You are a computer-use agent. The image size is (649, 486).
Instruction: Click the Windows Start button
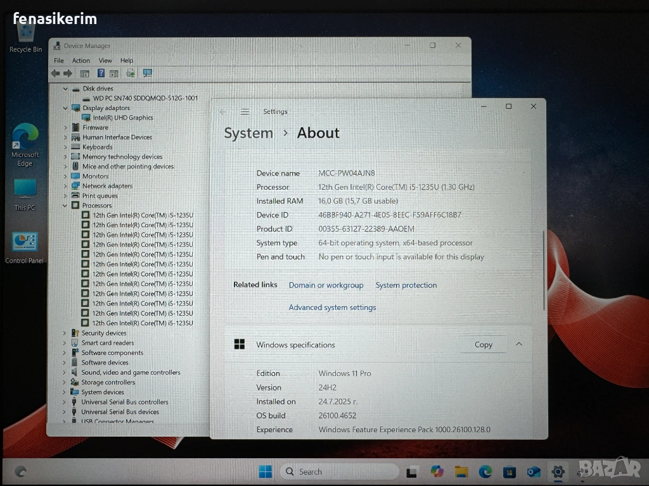coord(265,471)
